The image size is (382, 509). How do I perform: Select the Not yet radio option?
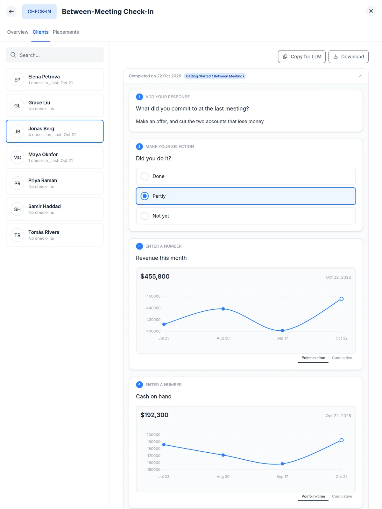click(x=246, y=216)
